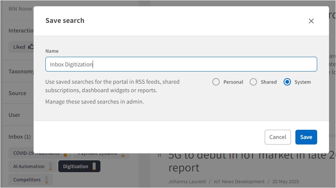336x188 pixels.
Task: Toggle the Digitization inbox tag
Action: 79,166
